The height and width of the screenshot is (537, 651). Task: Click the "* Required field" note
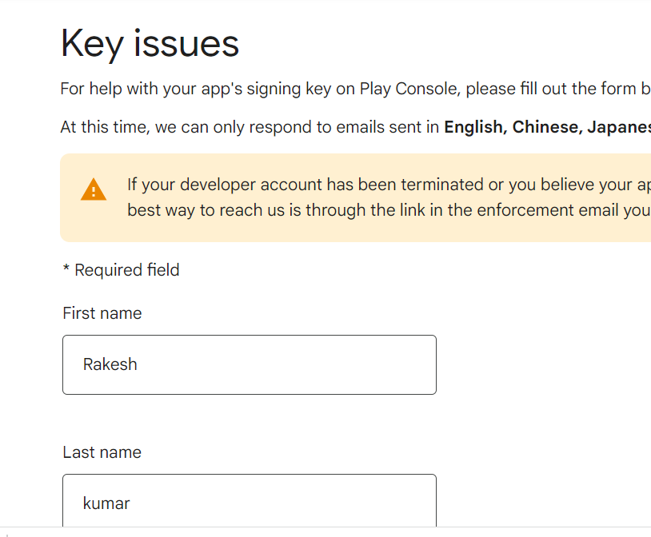[x=121, y=270]
